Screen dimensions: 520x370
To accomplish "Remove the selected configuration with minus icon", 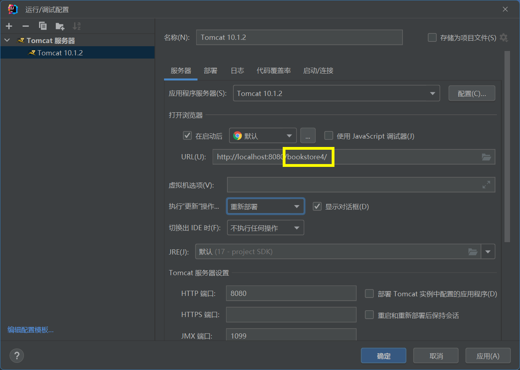I will pos(25,26).
